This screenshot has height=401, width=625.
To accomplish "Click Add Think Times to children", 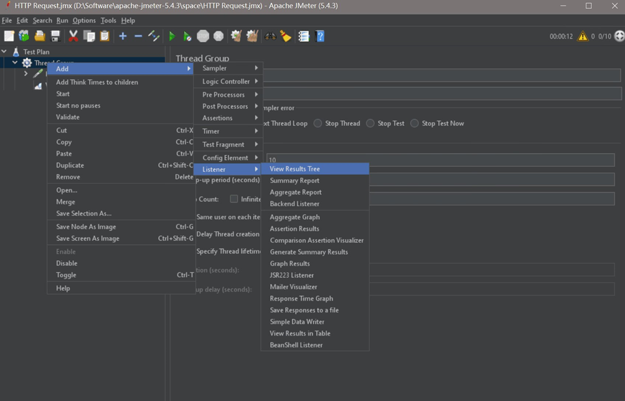I will 97,82.
